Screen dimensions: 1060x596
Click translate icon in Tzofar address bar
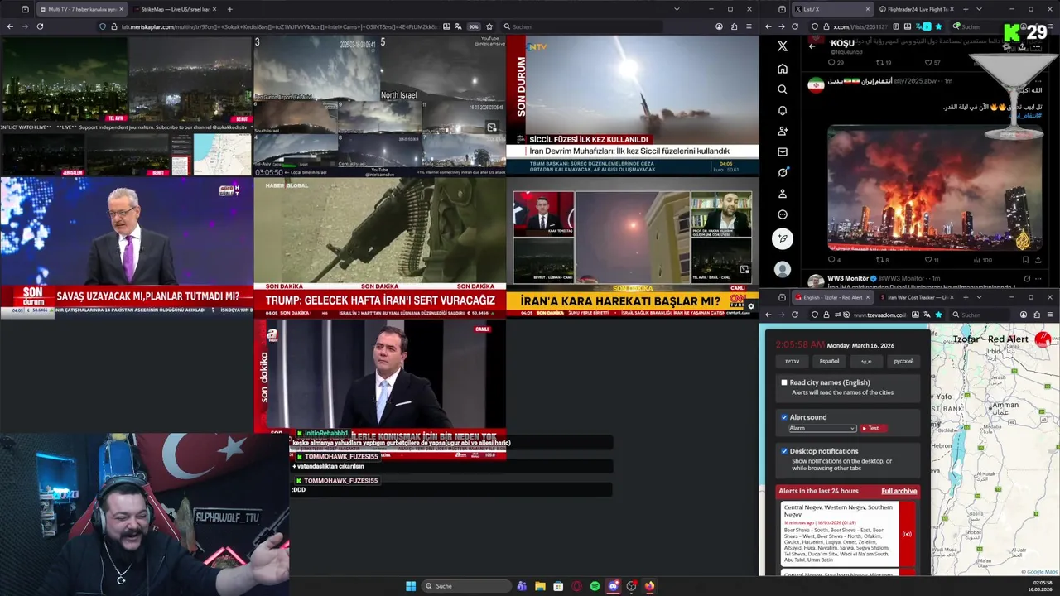pyautogui.click(x=925, y=315)
